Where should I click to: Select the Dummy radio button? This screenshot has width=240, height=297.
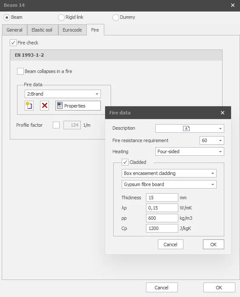pos(116,17)
